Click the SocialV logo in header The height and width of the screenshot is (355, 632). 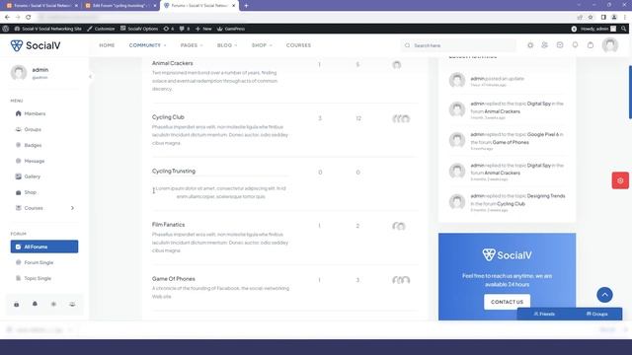point(36,45)
